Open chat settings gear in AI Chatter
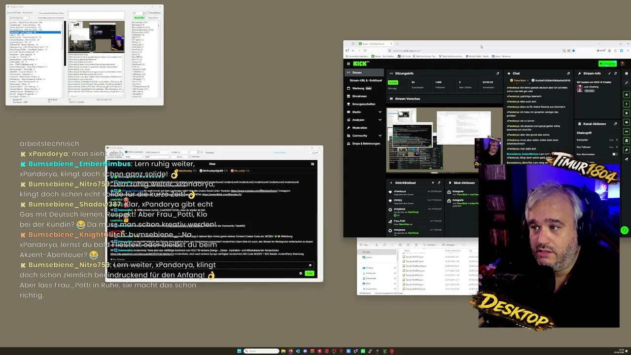Image resolution: width=631 pixels, height=355 pixels. pyautogui.click(x=301, y=273)
